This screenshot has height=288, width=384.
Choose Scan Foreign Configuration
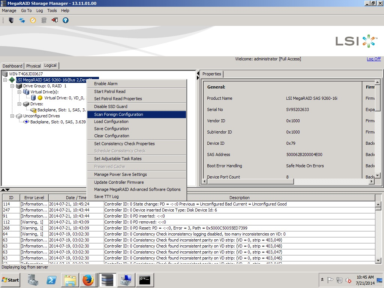pyautogui.click(x=136, y=114)
